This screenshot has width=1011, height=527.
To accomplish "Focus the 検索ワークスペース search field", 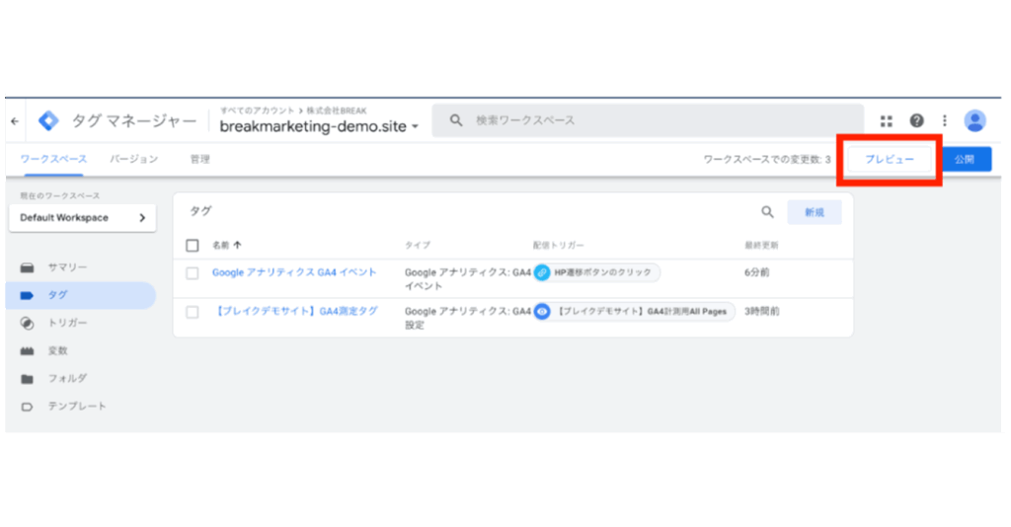I will (648, 120).
